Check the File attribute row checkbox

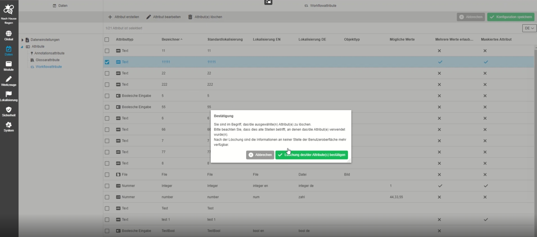click(x=107, y=175)
